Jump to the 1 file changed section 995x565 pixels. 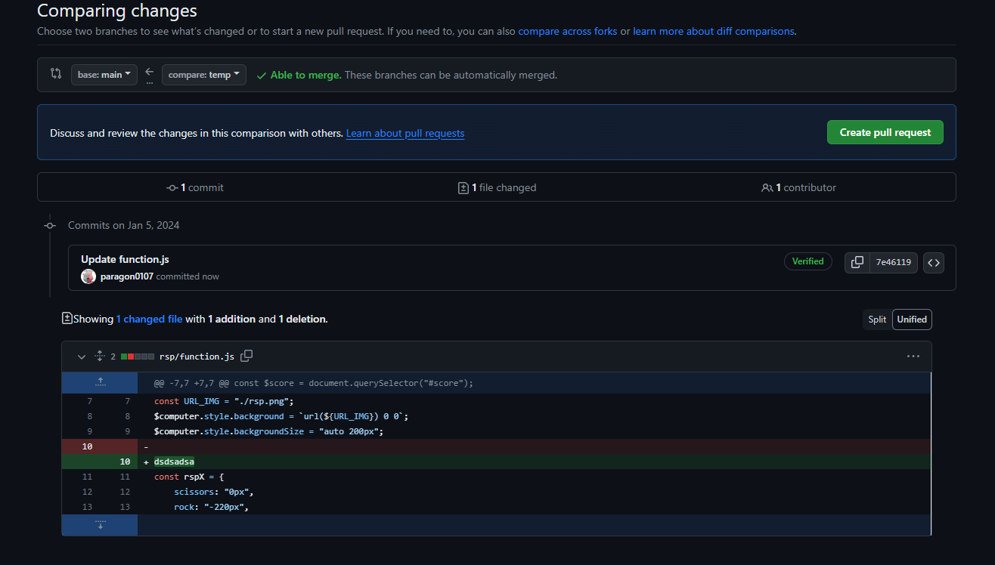497,187
